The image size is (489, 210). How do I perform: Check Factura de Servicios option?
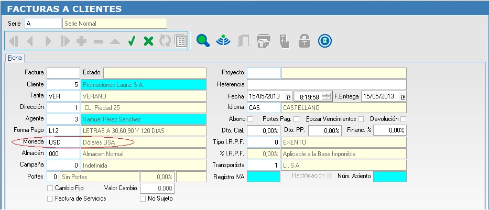(50, 199)
